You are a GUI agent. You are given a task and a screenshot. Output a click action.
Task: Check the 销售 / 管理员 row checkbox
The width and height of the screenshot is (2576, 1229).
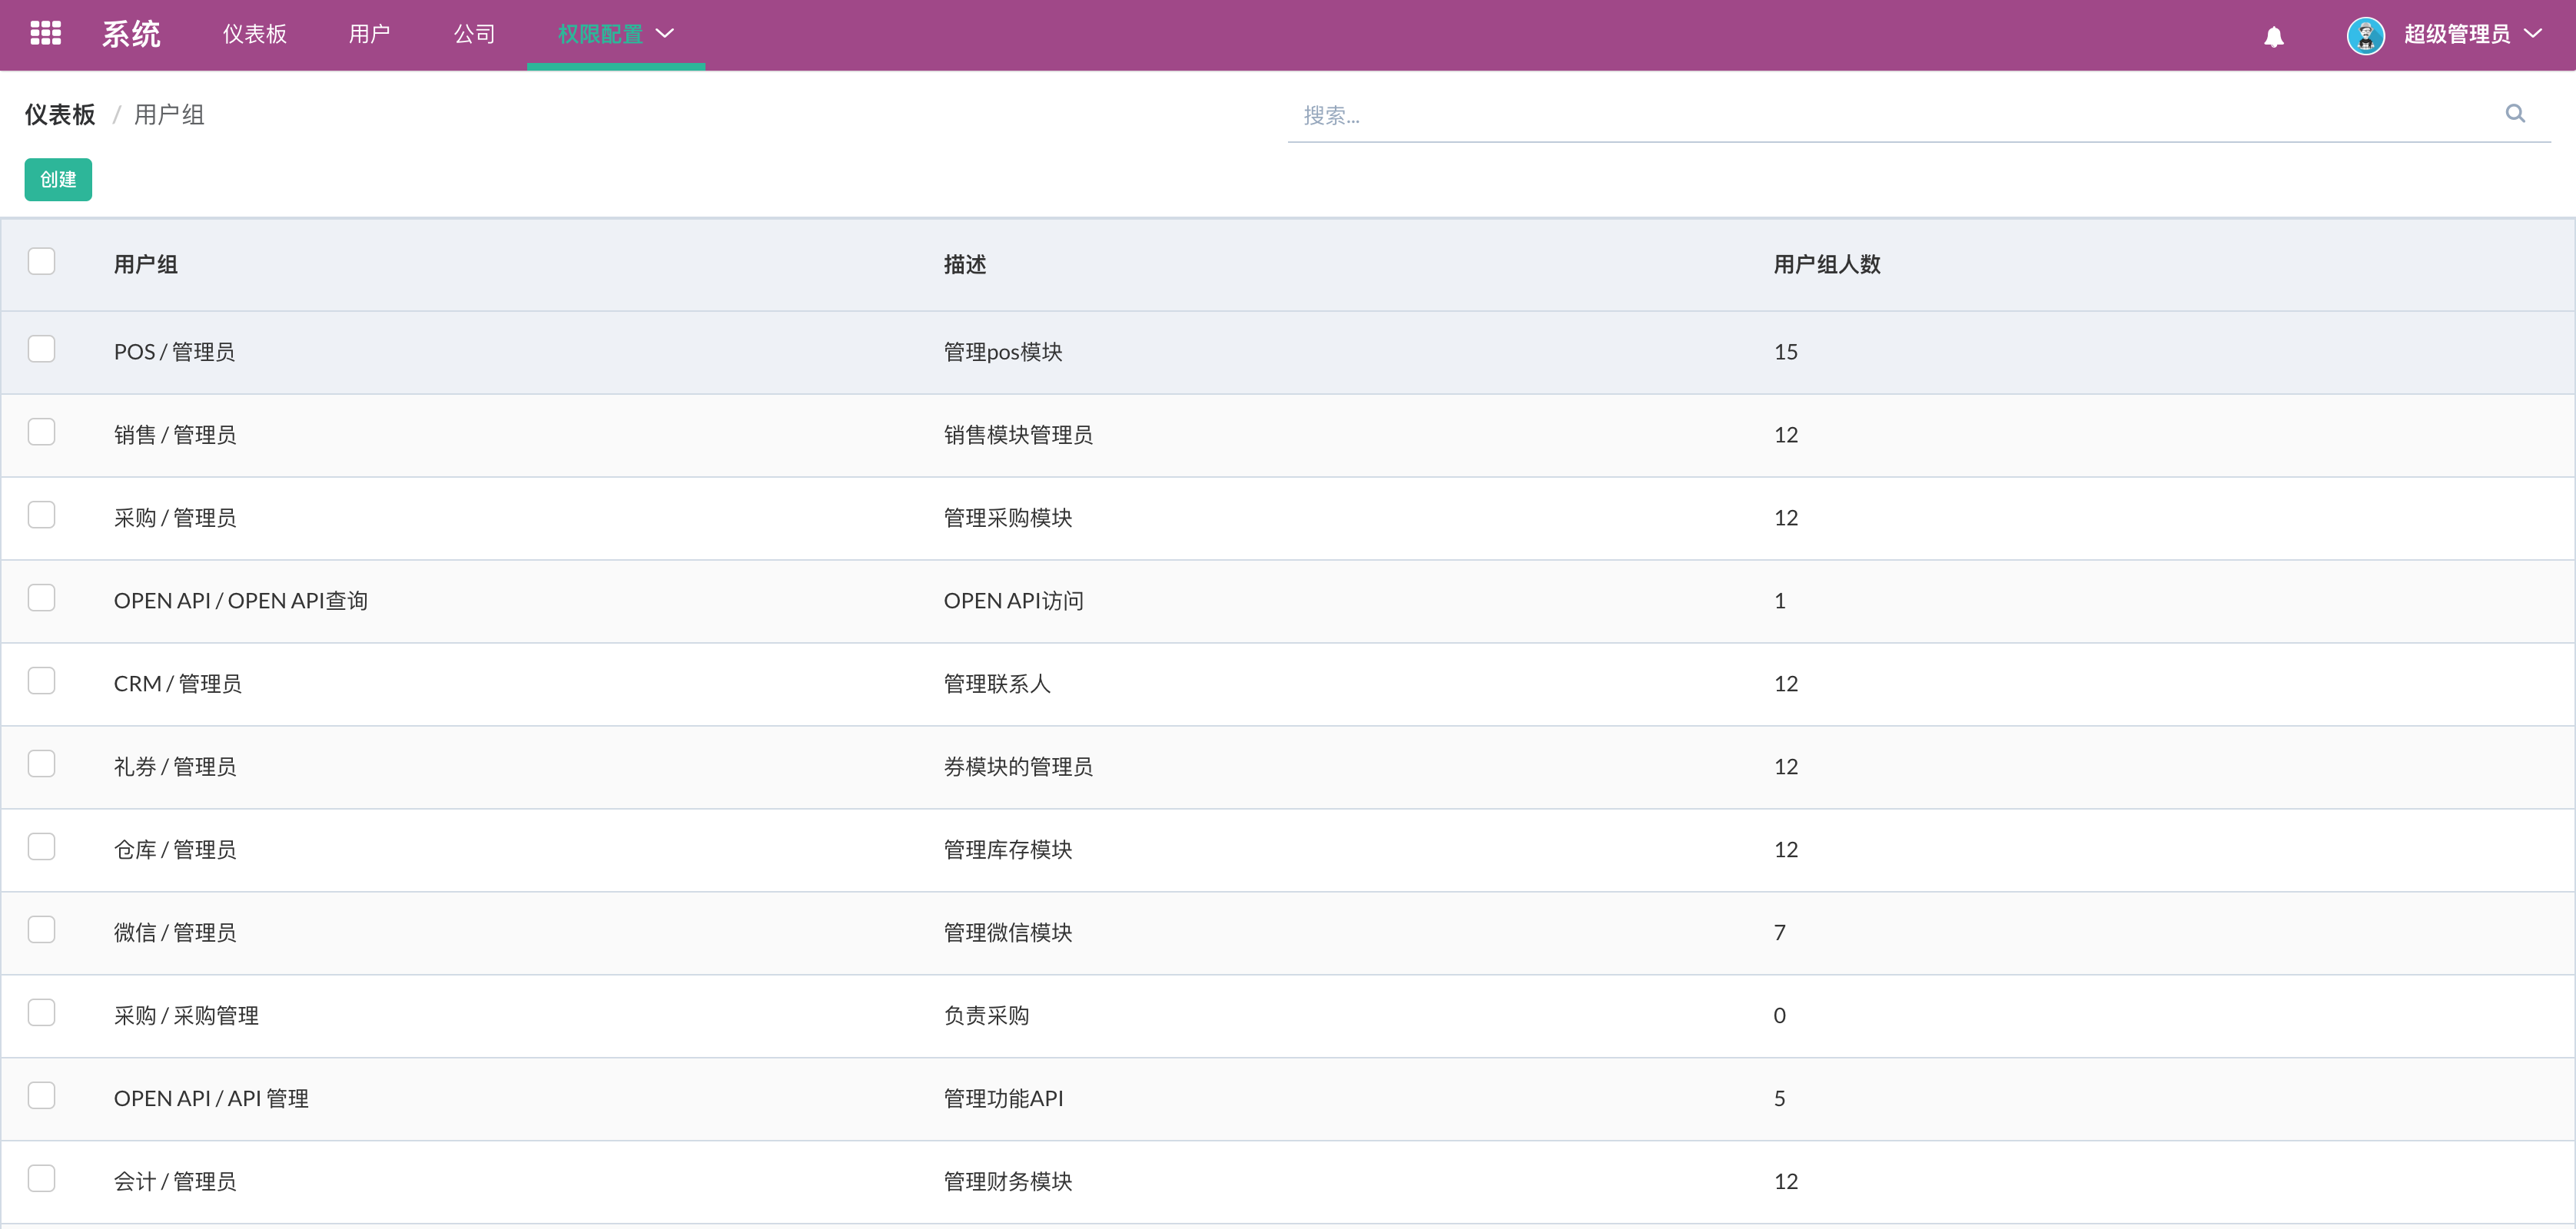tap(41, 432)
